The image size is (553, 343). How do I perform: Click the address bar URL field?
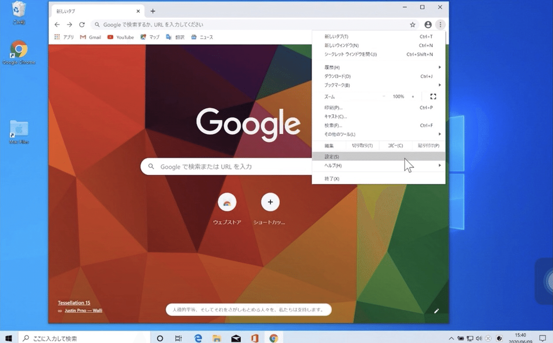[x=249, y=24]
